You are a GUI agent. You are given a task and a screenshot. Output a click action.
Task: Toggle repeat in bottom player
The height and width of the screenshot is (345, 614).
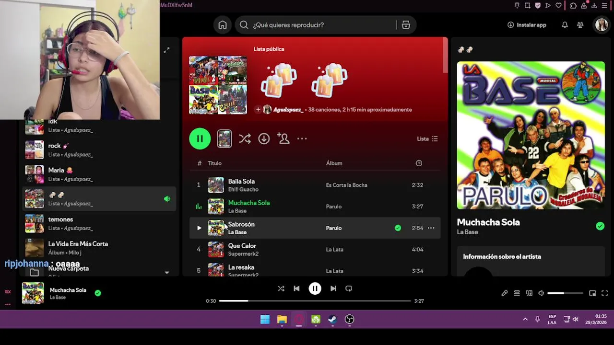(x=349, y=288)
